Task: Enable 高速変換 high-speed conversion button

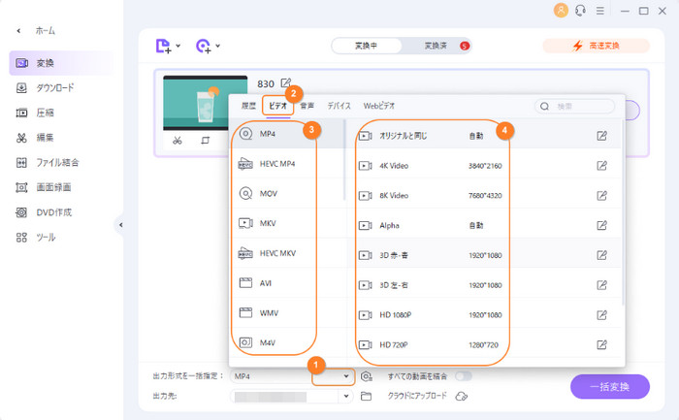Action: click(596, 46)
